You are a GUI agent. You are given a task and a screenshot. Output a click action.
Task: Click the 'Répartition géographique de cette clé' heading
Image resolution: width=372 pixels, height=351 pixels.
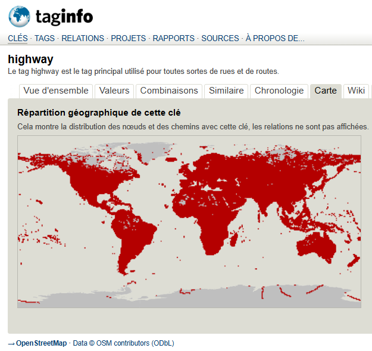tap(99, 113)
